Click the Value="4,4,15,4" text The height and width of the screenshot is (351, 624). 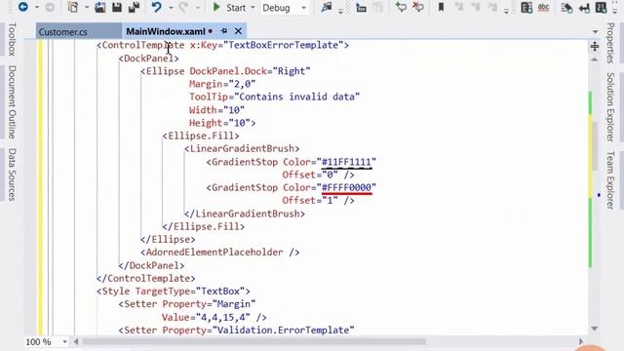(x=206, y=317)
